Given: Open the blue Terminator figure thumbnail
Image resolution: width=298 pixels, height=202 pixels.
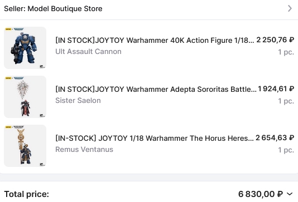Looking at the screenshot, I should 25,48.
